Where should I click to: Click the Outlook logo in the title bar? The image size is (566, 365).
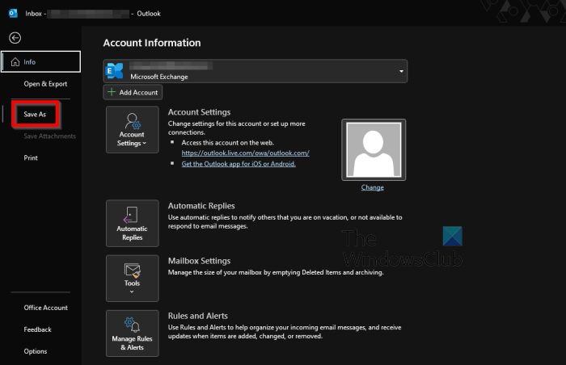pyautogui.click(x=13, y=14)
